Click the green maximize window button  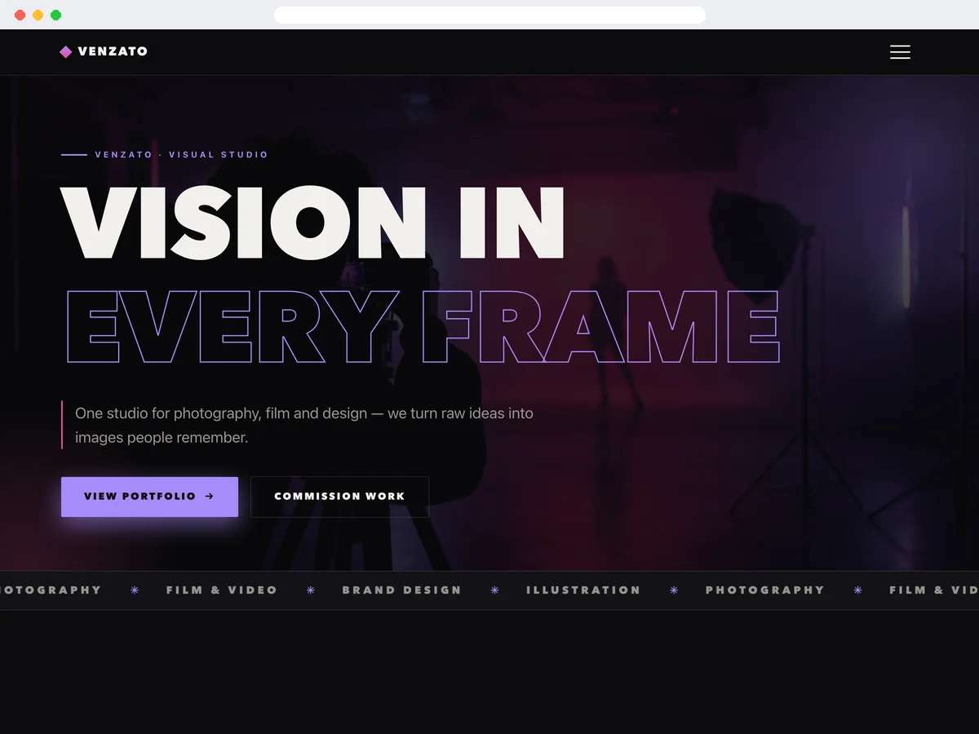[x=55, y=15]
